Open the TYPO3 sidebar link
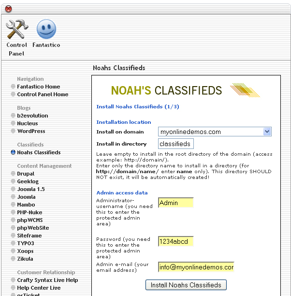 coord(26,243)
